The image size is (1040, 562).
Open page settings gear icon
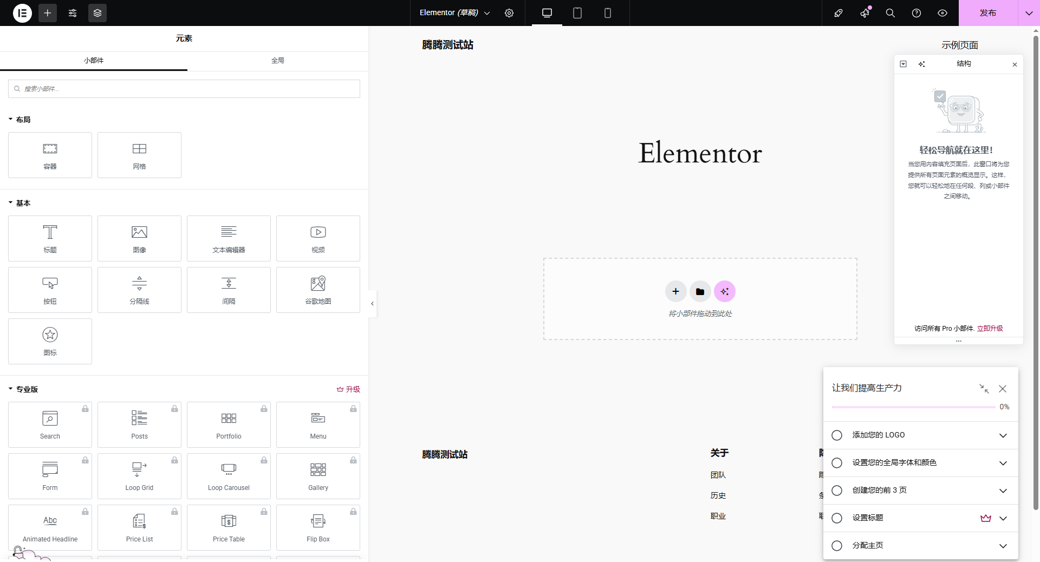tap(509, 13)
